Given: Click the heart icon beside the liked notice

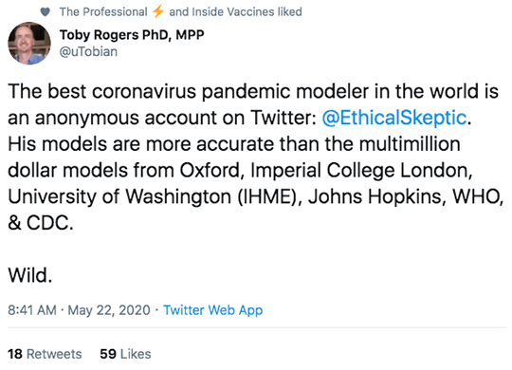Looking at the screenshot, I should point(46,12).
